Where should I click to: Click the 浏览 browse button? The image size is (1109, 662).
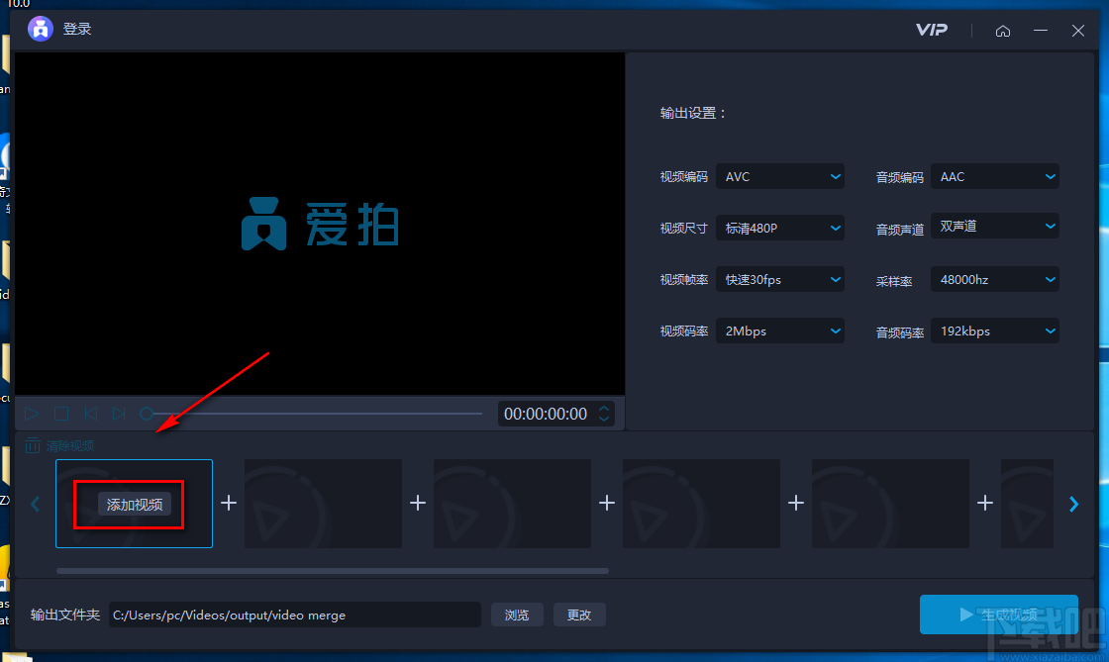517,615
